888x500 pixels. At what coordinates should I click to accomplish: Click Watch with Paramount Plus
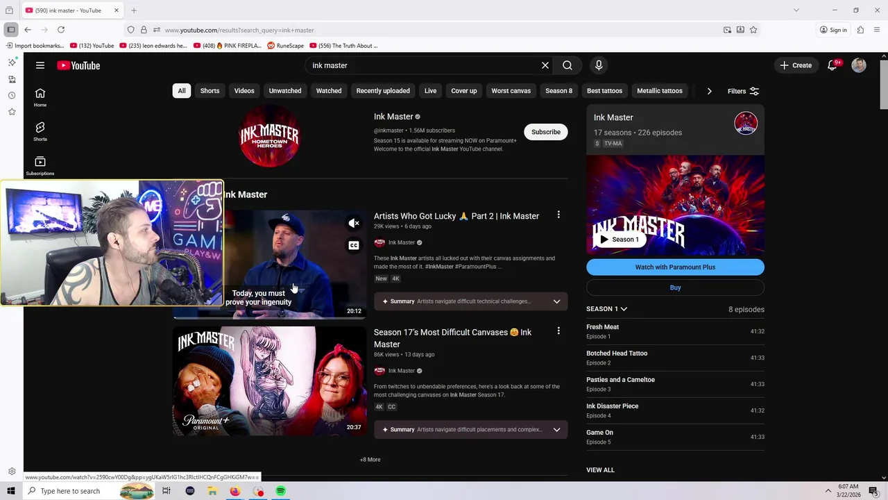(x=675, y=267)
